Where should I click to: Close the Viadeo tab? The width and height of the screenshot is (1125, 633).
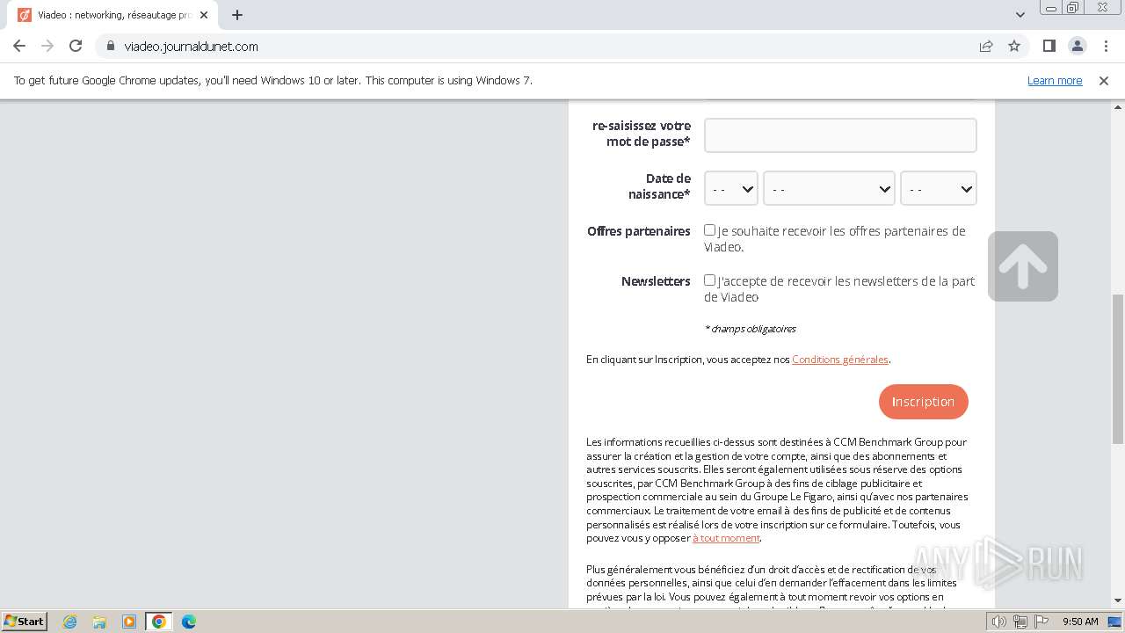tap(204, 15)
